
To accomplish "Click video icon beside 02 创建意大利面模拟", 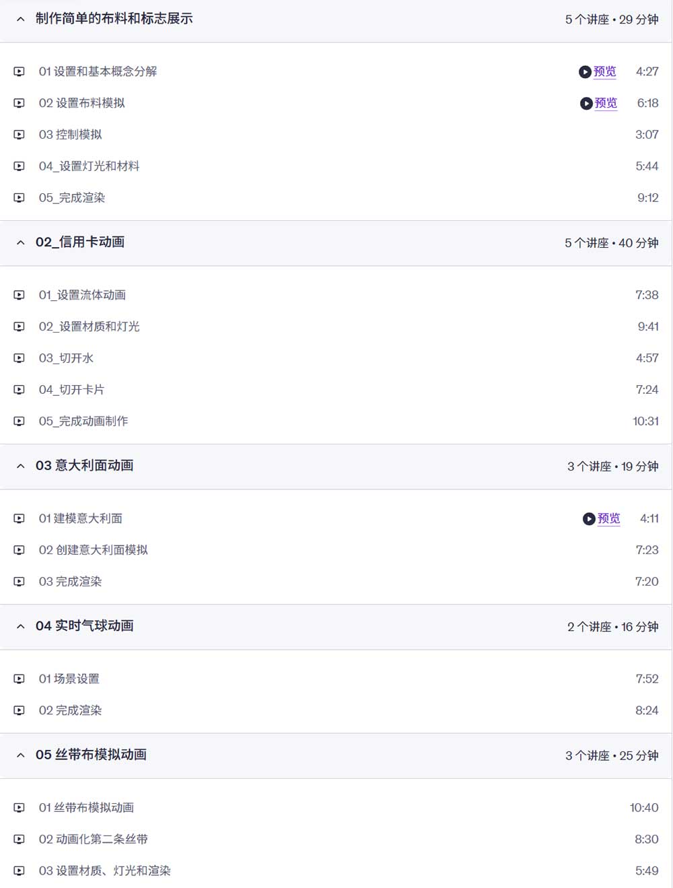I will 20,550.
